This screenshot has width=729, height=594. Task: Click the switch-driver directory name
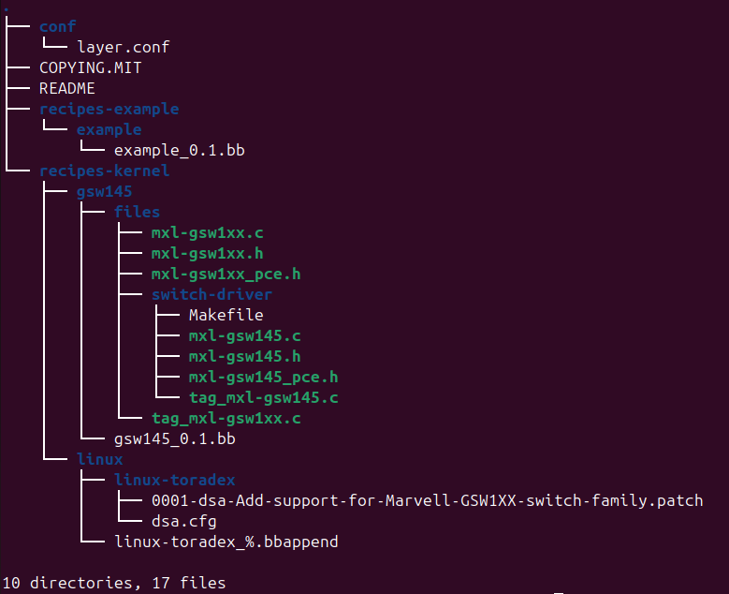pos(211,294)
